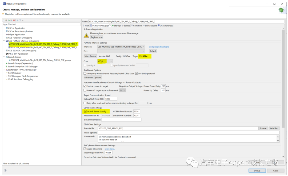288x176 pixels.
Task: Switch to the PEmicro Debugger tab
Action: click(100, 26)
